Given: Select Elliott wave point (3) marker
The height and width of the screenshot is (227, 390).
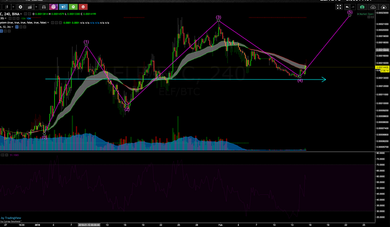Looking at the screenshot, I should (x=218, y=20).
